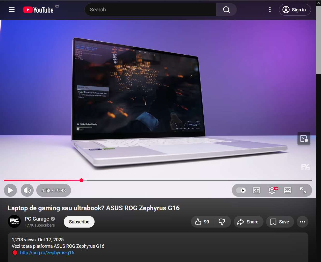This screenshot has height=262, width=321.
Task: Mute the video volume
Action: (x=27, y=191)
